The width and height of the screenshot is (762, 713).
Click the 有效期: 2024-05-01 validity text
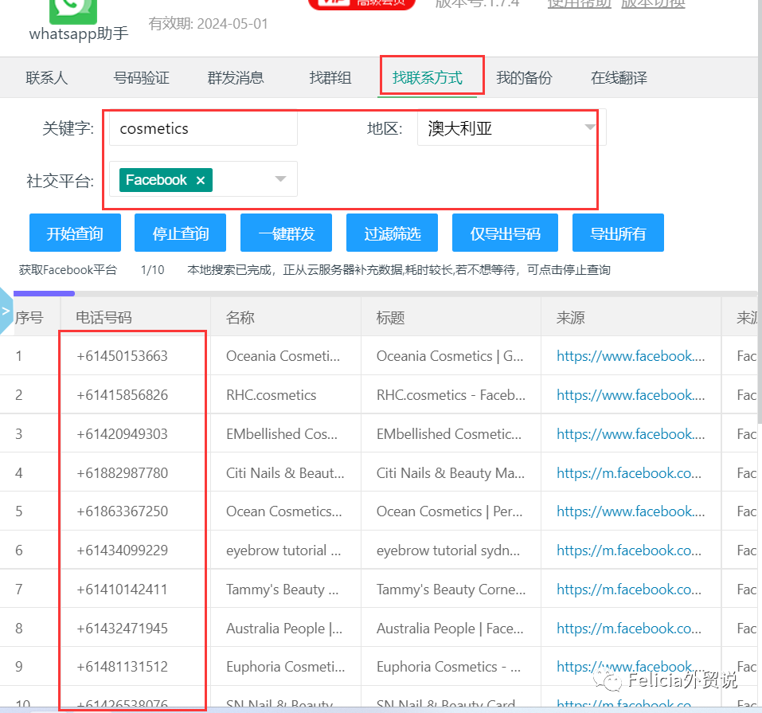(208, 24)
